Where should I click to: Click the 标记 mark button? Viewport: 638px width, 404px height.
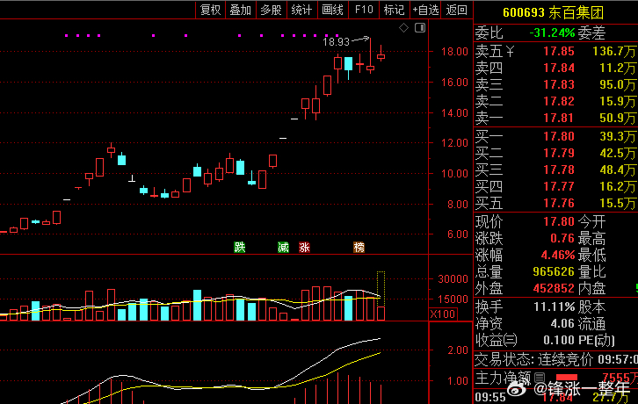point(395,10)
